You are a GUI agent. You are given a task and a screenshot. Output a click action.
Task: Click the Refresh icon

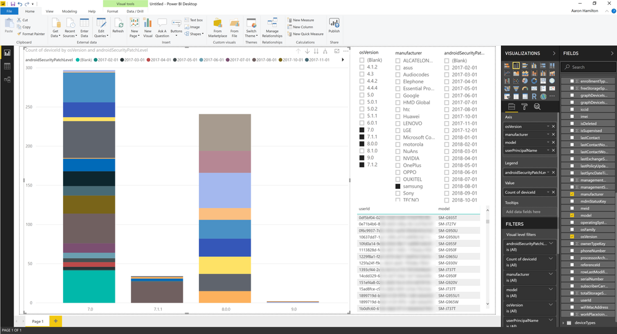tap(118, 25)
